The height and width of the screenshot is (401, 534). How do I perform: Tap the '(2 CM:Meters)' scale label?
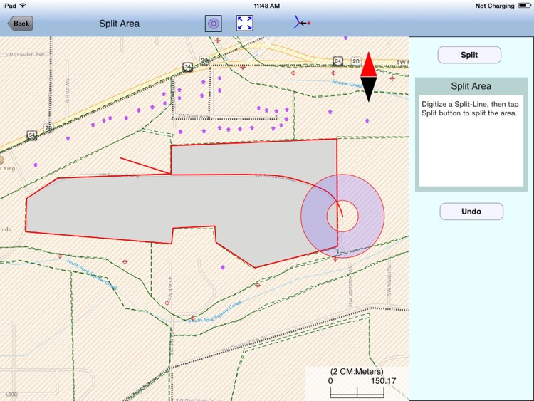coord(357,371)
